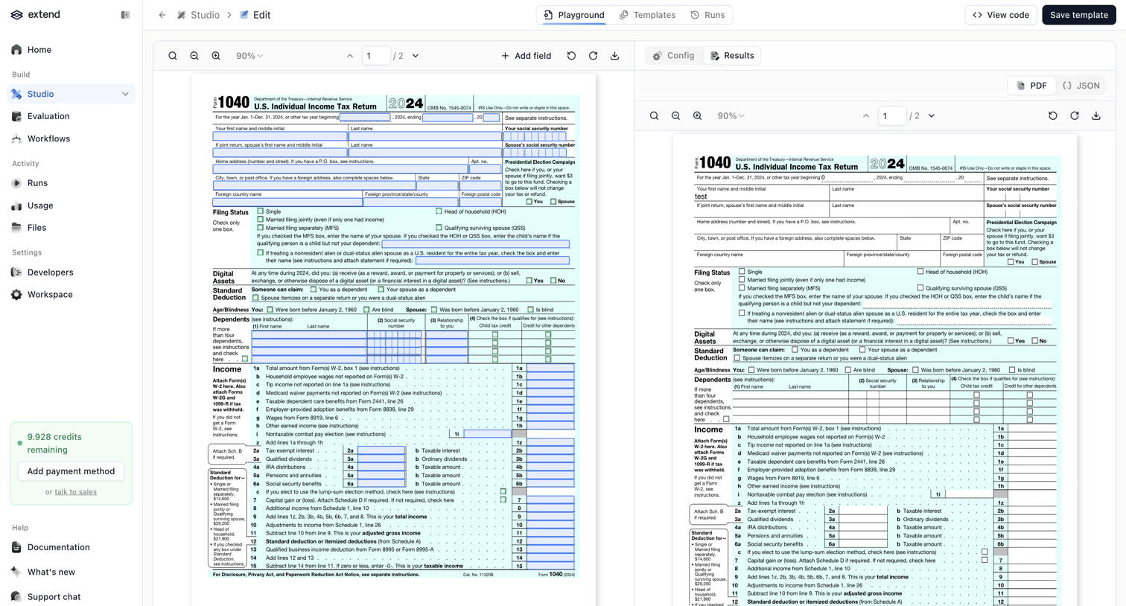Open the left viewer 90% zoom dropdown
The image size is (1126, 606).
point(249,56)
